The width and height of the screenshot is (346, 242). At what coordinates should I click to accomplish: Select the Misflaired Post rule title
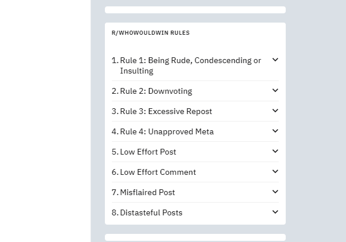(147, 192)
